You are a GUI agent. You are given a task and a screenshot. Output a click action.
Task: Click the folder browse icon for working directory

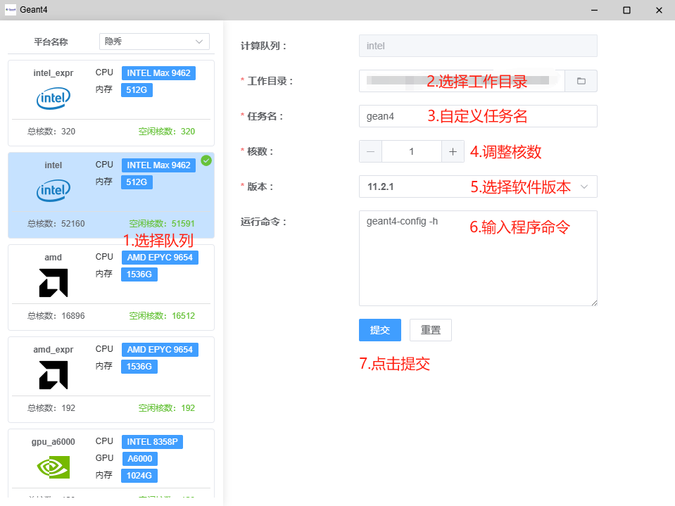(x=581, y=81)
